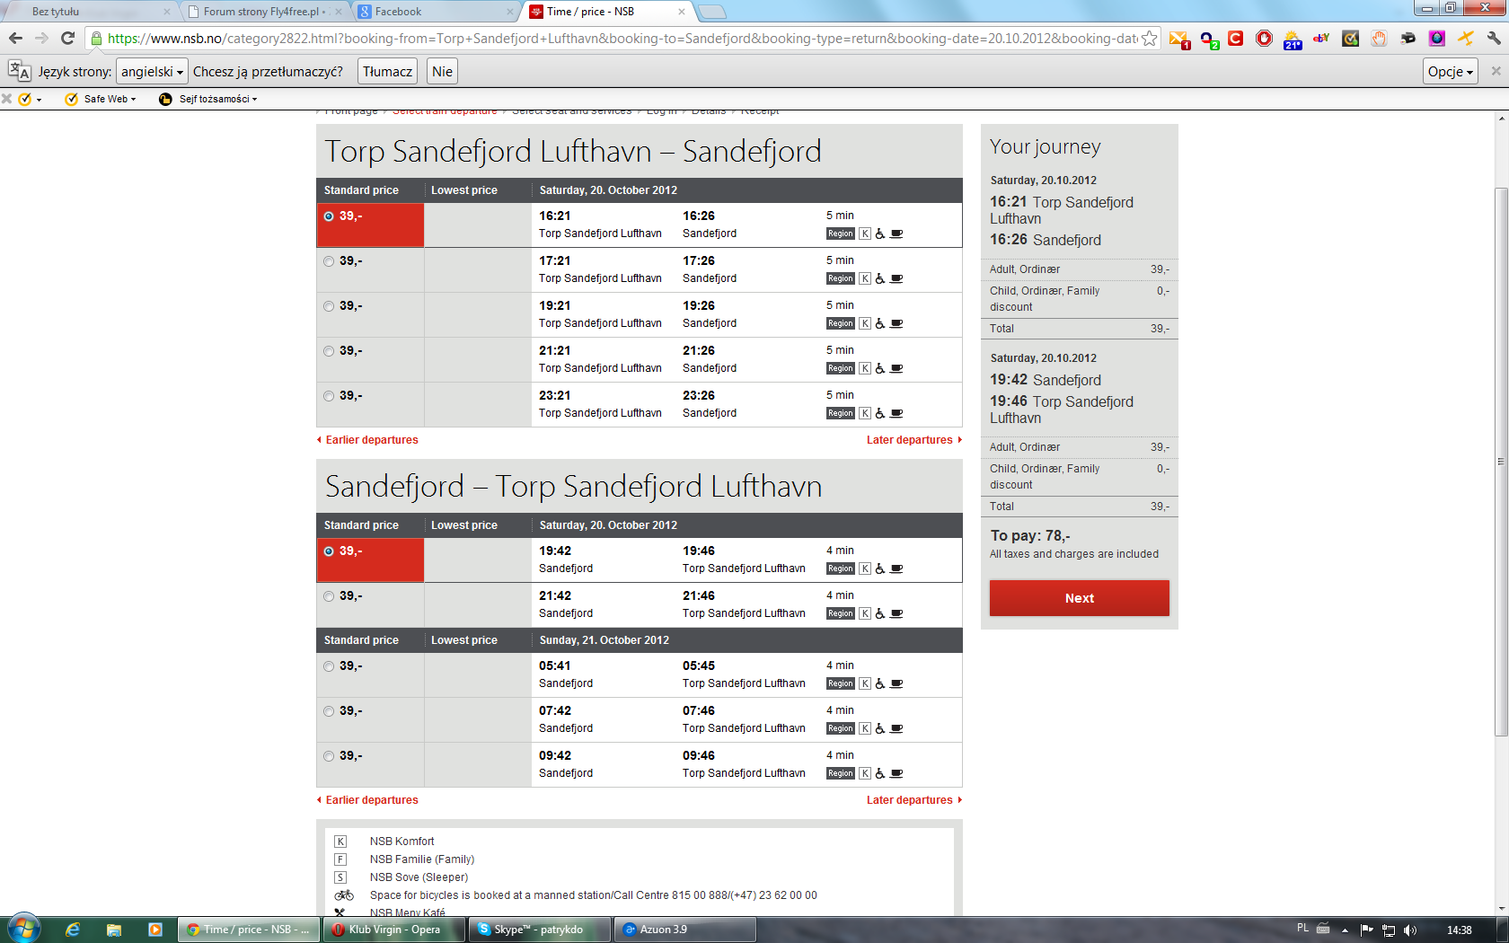The width and height of the screenshot is (1509, 943).
Task: Open the extension showing a green 2 badge
Action: point(1209,40)
